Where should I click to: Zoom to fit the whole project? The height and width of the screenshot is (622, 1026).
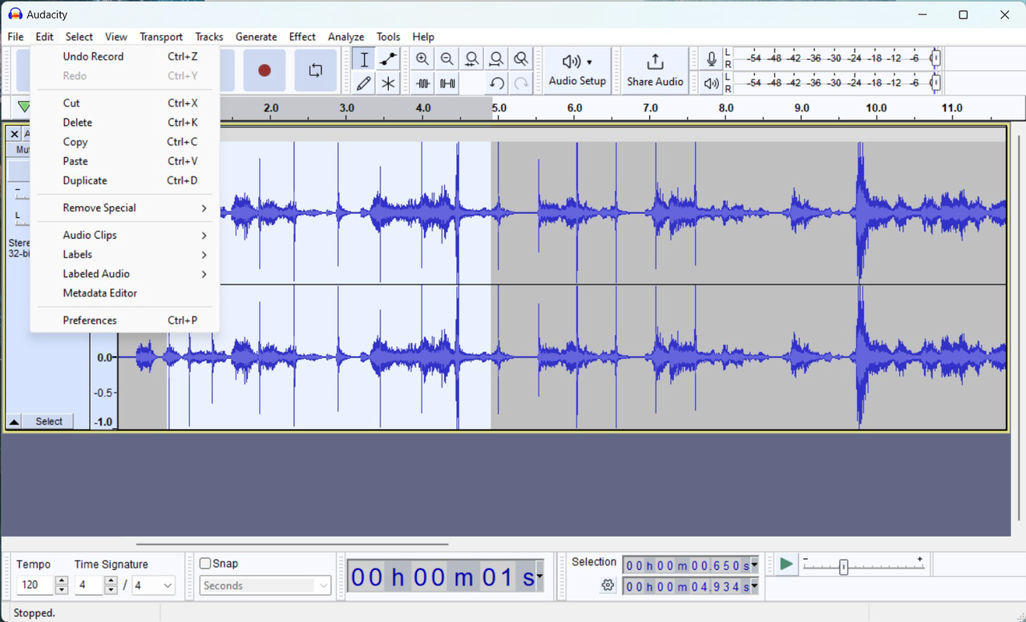pos(496,59)
